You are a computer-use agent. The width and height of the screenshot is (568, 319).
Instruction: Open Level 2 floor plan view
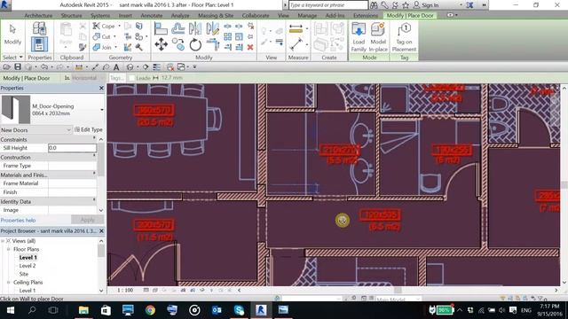tap(28, 266)
